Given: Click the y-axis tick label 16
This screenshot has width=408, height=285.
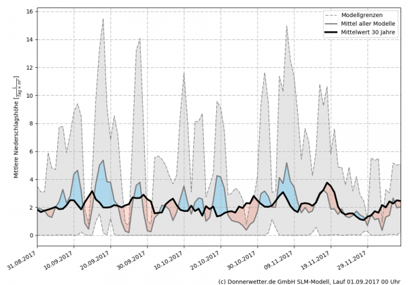Looking at the screenshot, I should point(29,12).
